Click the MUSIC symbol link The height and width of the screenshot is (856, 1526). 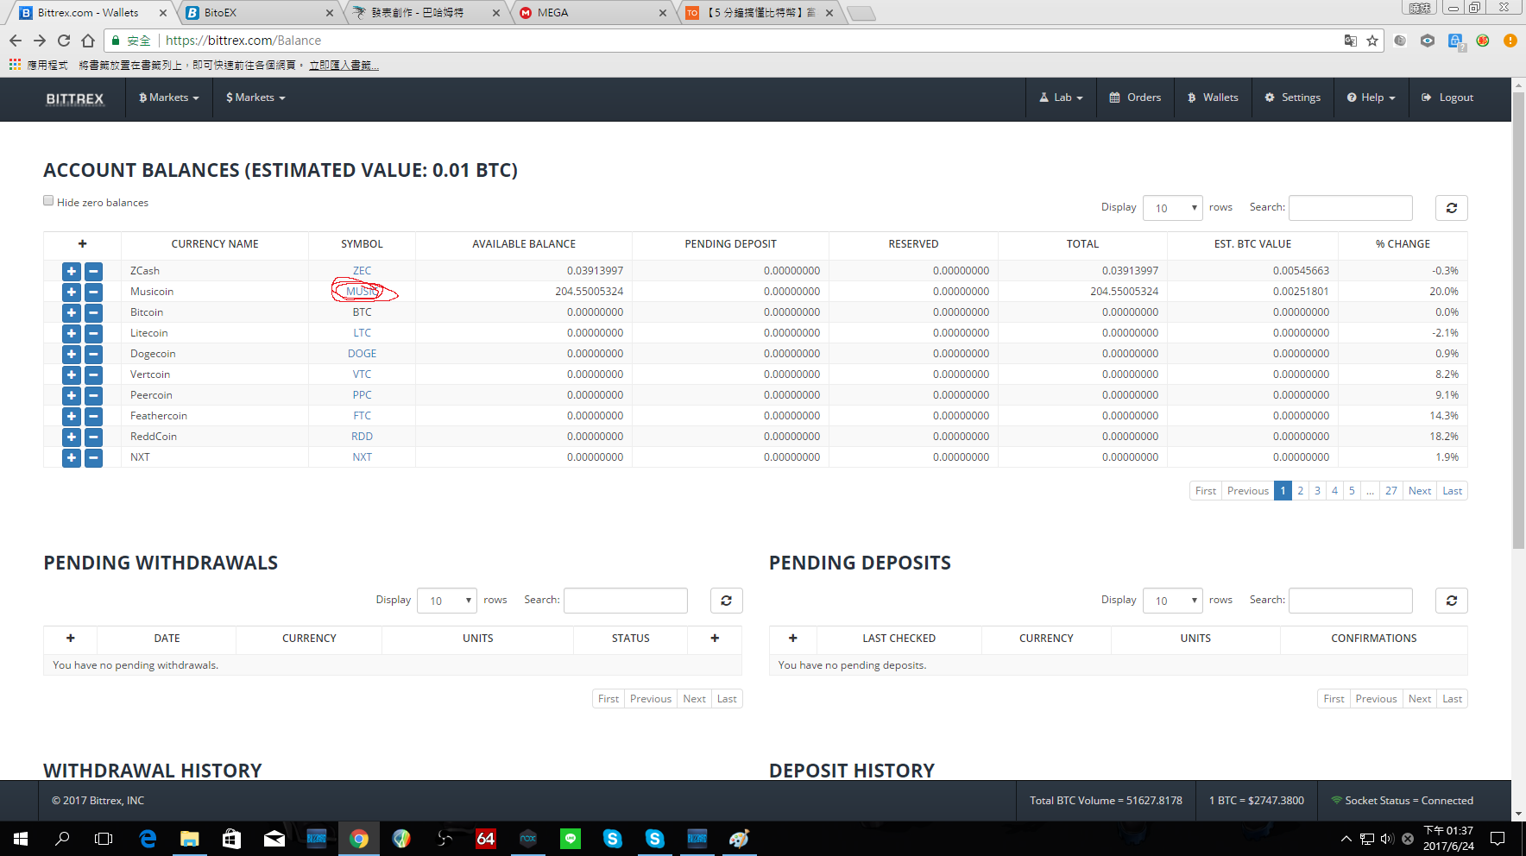click(x=361, y=292)
